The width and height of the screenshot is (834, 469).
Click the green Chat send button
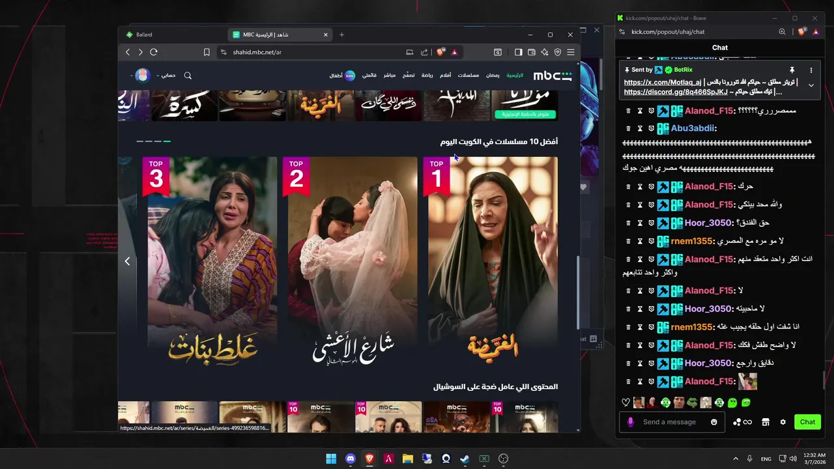[807, 422]
